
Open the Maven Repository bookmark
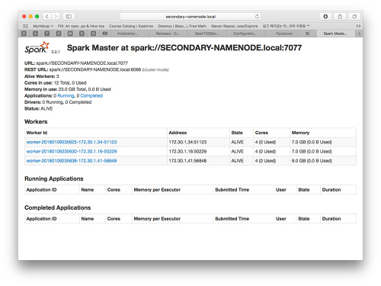click(235, 26)
